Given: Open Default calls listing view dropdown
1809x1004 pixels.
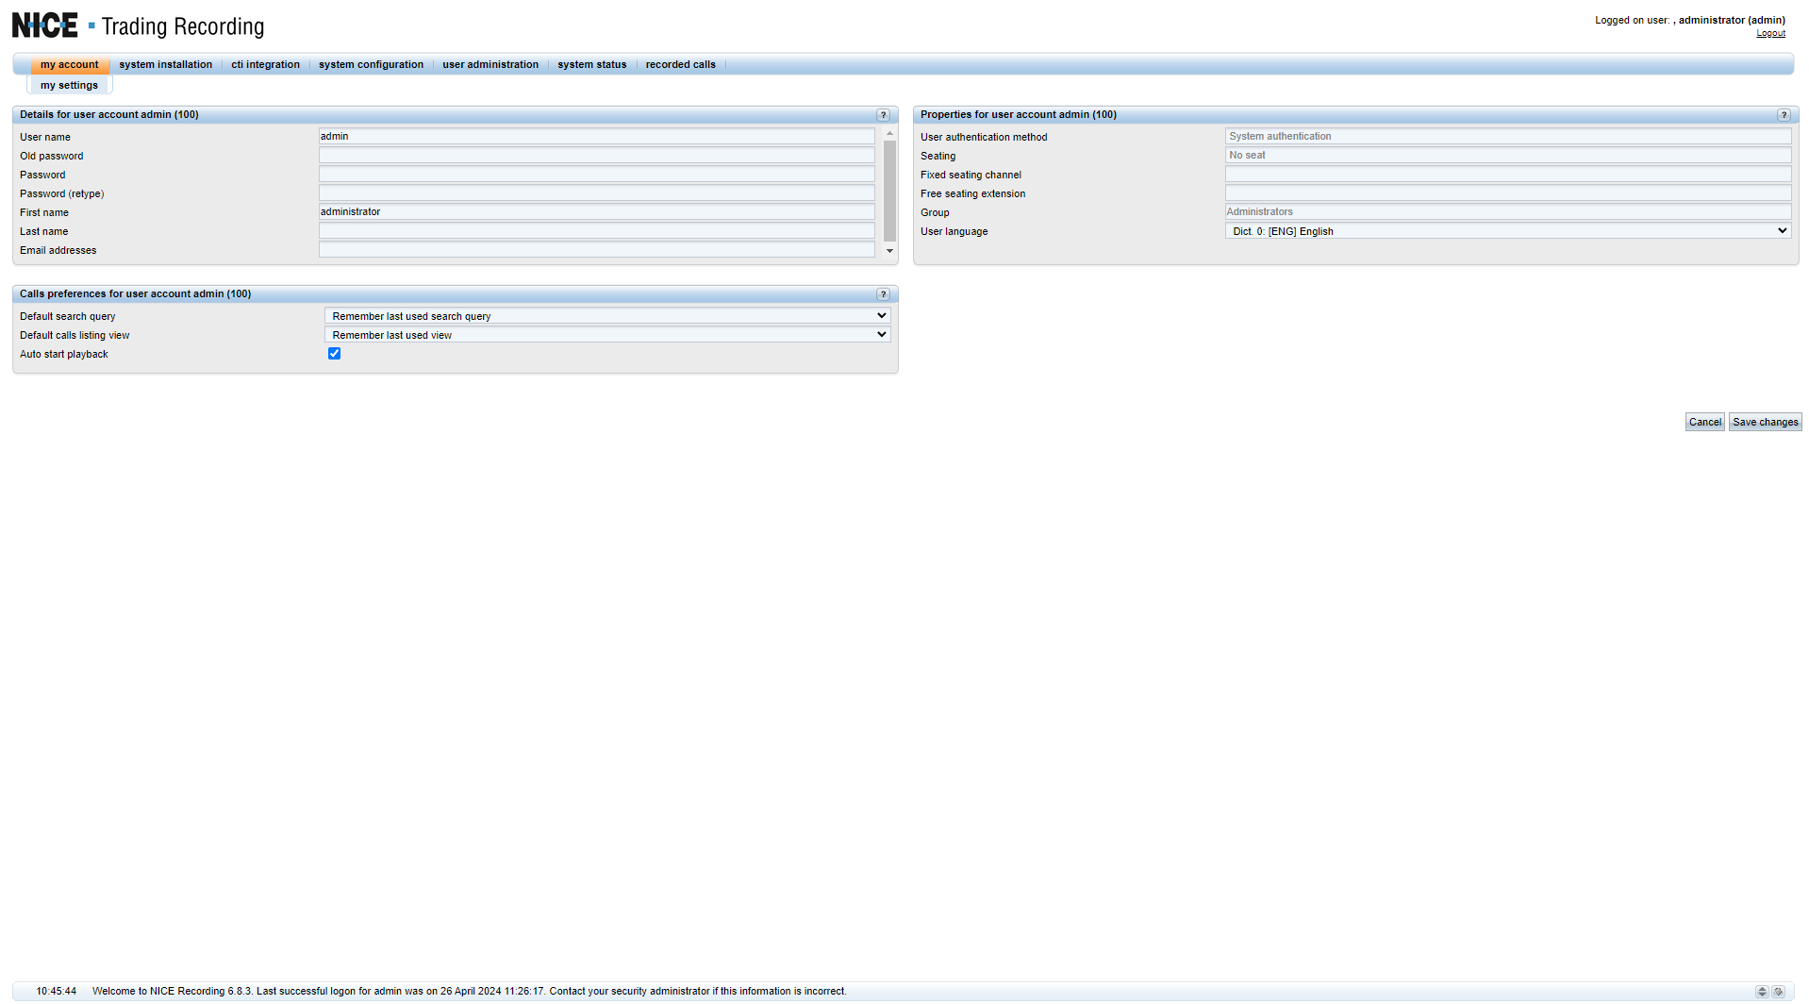Looking at the screenshot, I should [607, 335].
